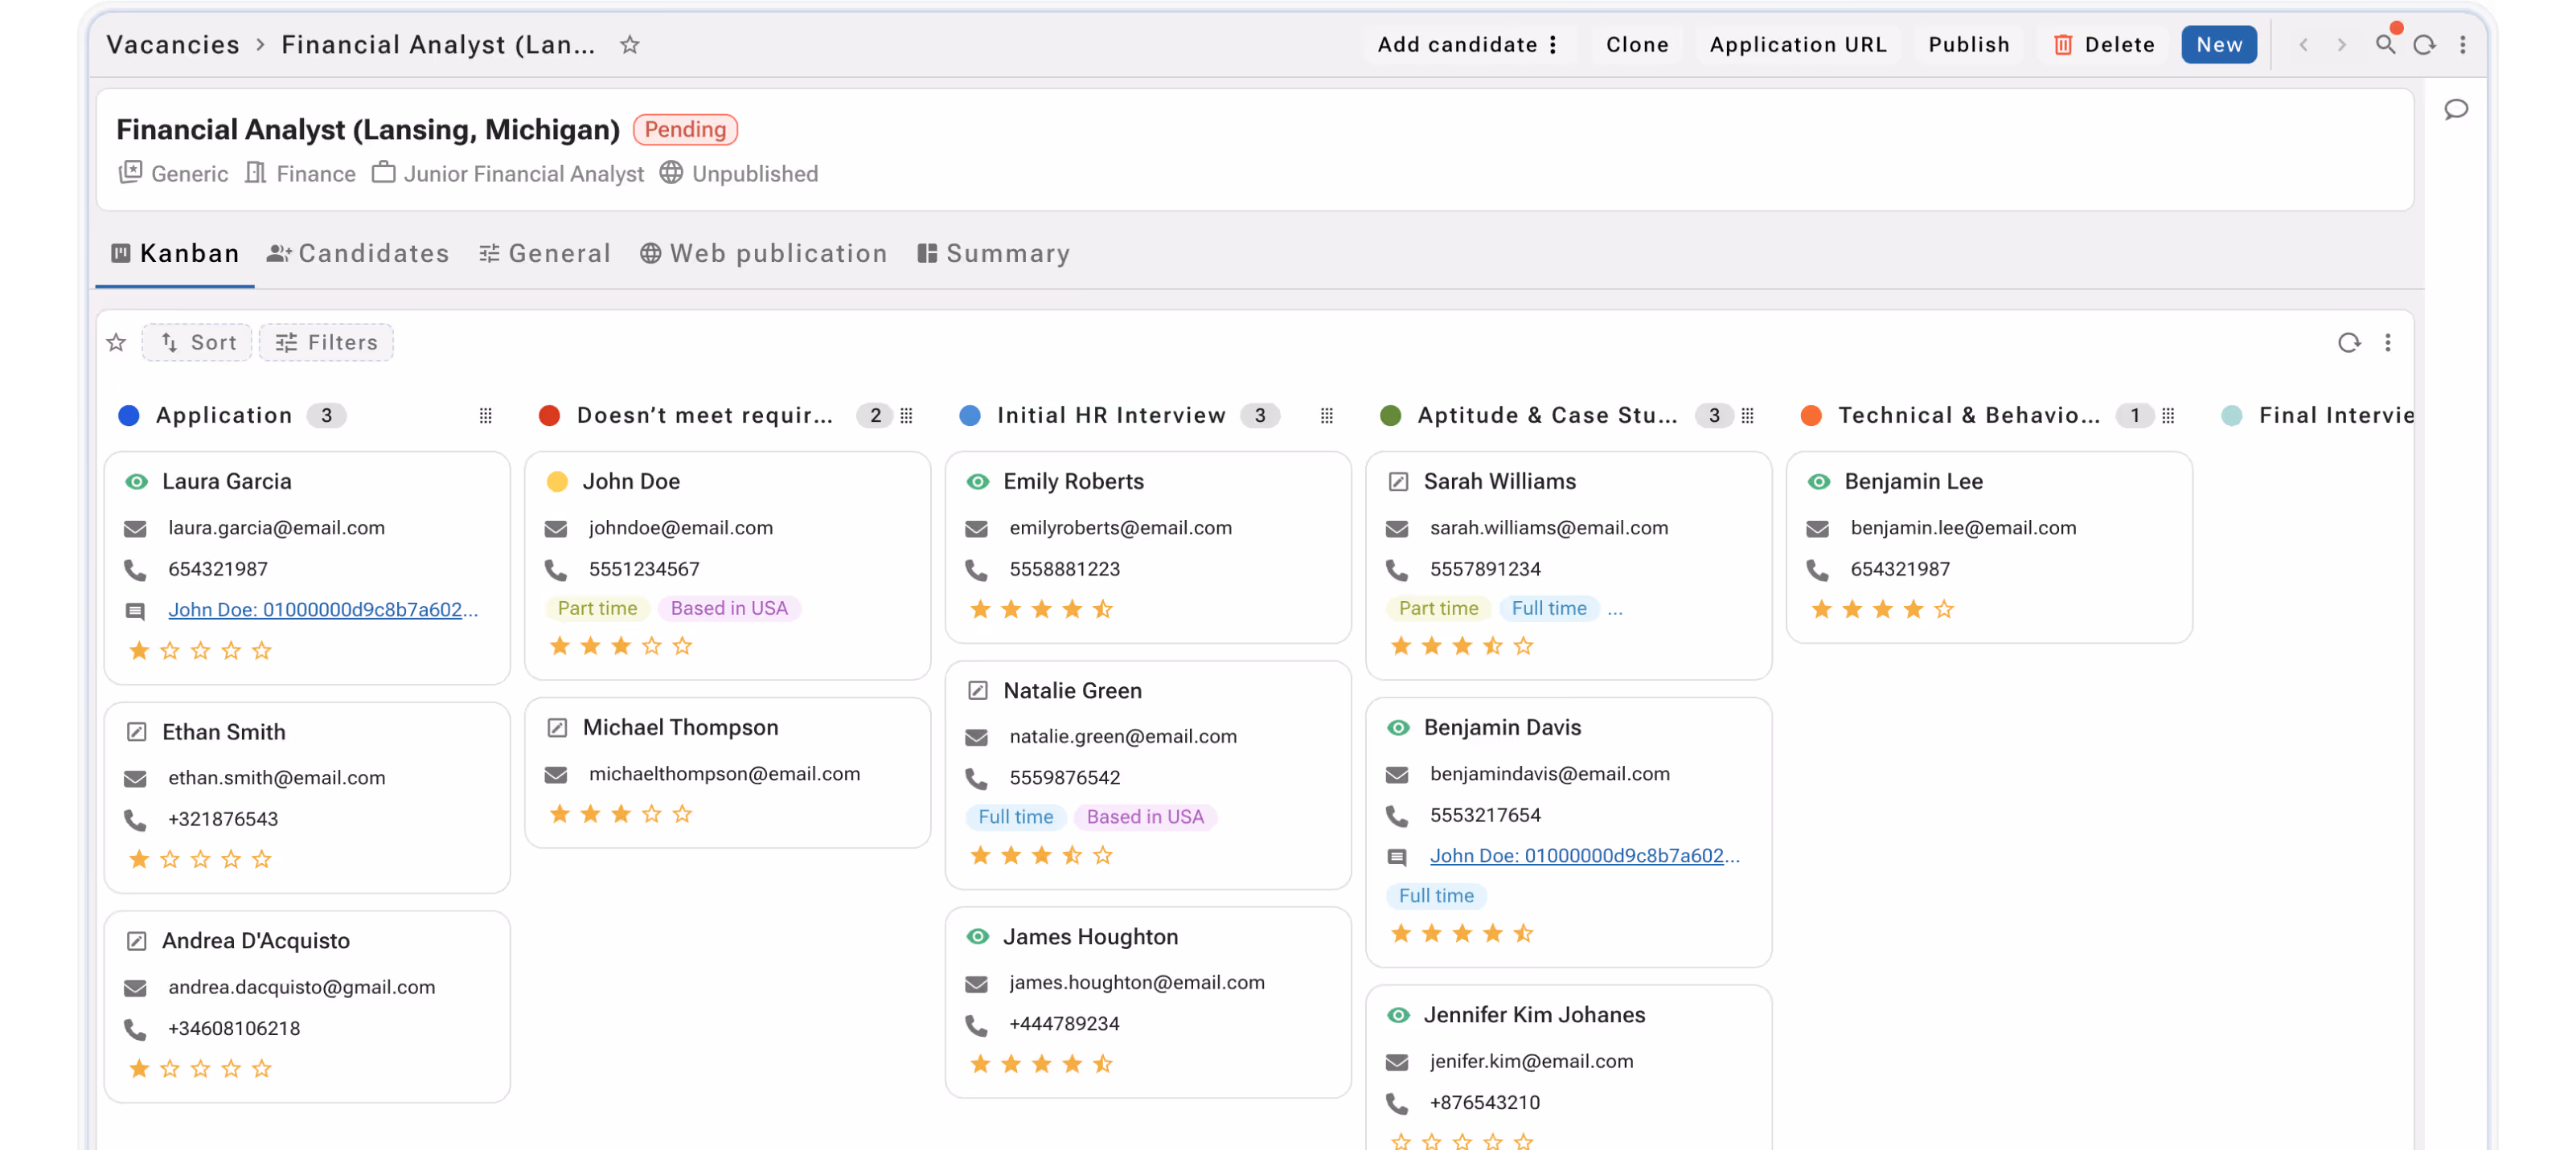Open the Add candidate dropdown menu
This screenshot has width=2576, height=1150.
pos(1553,44)
